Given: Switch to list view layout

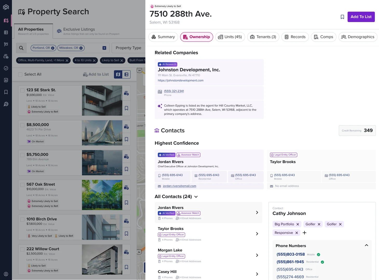Looking at the screenshot, I should pos(126,74).
